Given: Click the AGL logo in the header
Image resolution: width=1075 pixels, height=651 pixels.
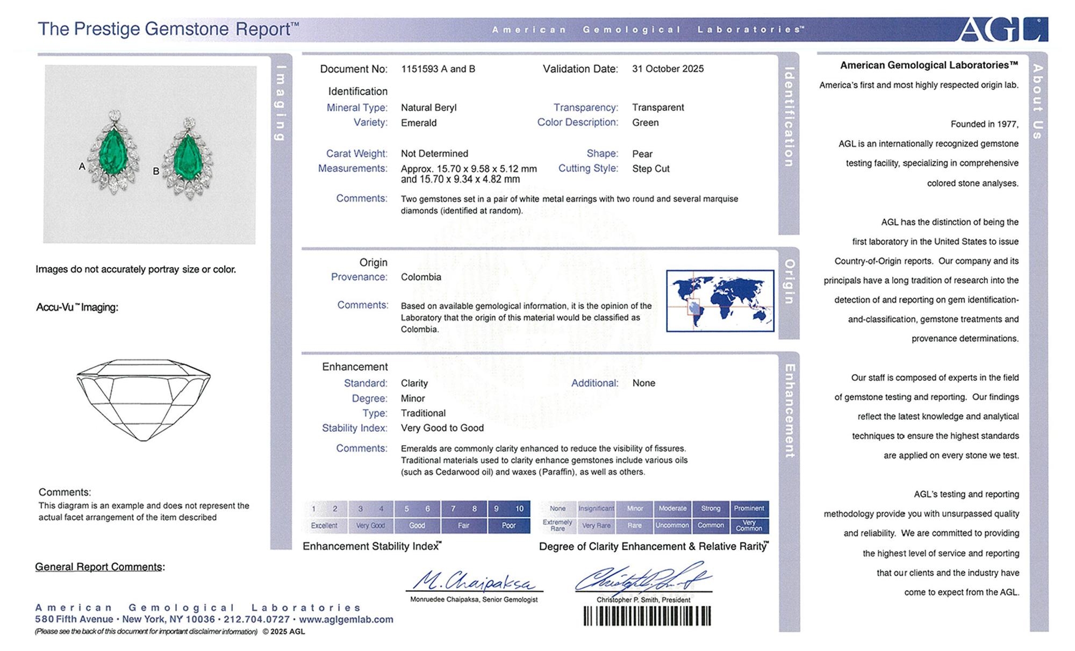Looking at the screenshot, I should 1003,29.
